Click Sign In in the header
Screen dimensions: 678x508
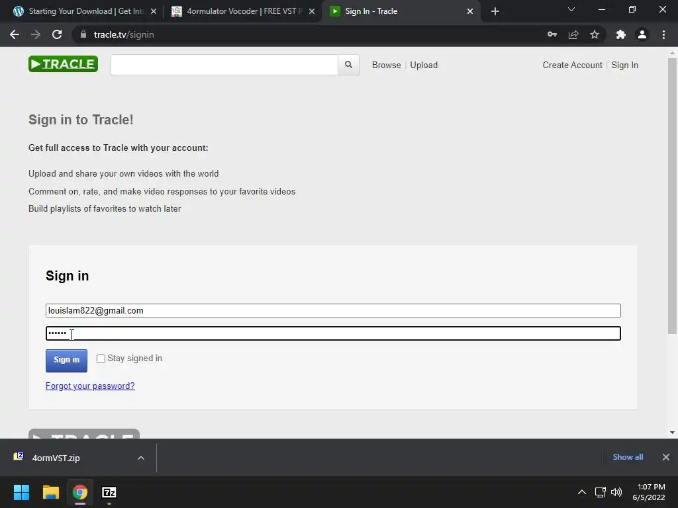625,65
